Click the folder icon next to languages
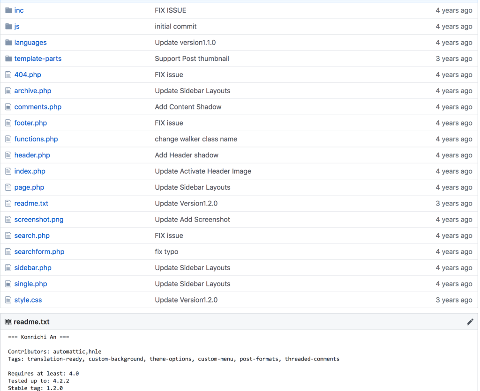The height and width of the screenshot is (391, 480). click(x=8, y=43)
